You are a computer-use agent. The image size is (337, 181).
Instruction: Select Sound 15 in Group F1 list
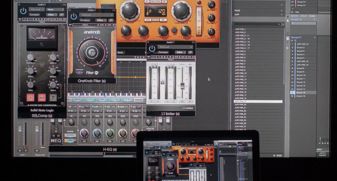pyautogui.click(x=303, y=92)
